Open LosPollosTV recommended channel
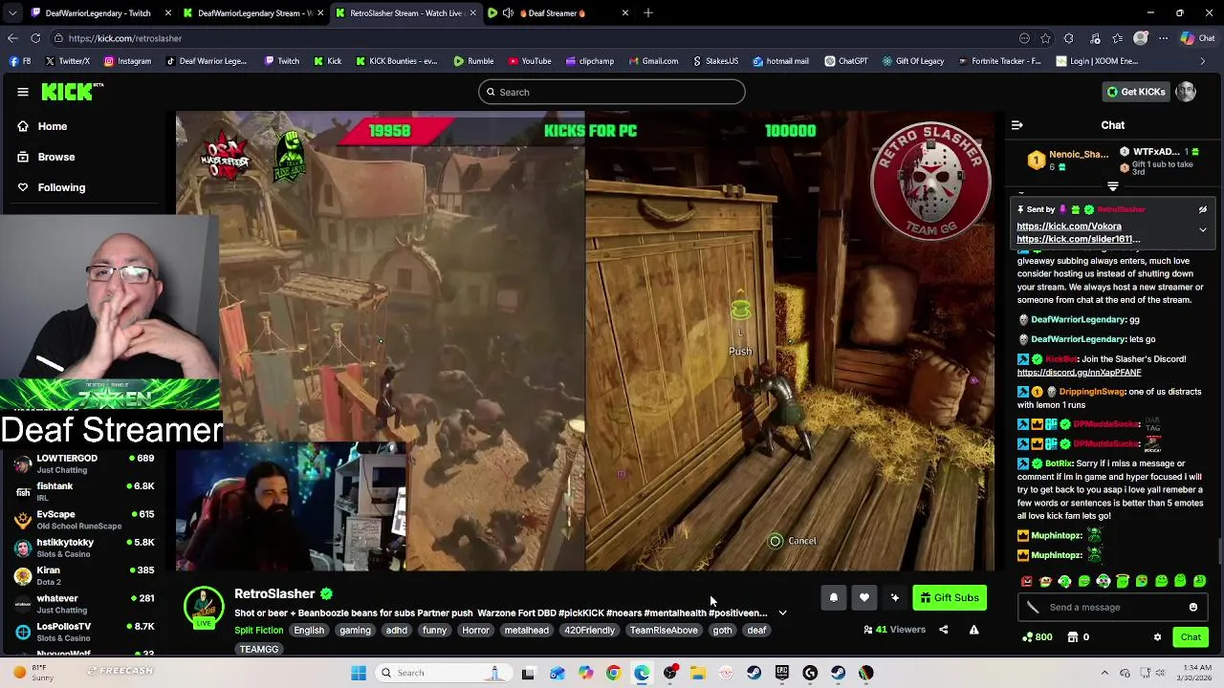This screenshot has height=688, width=1224. pos(84,632)
